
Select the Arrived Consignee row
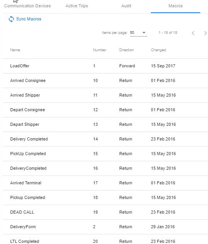point(105,80)
